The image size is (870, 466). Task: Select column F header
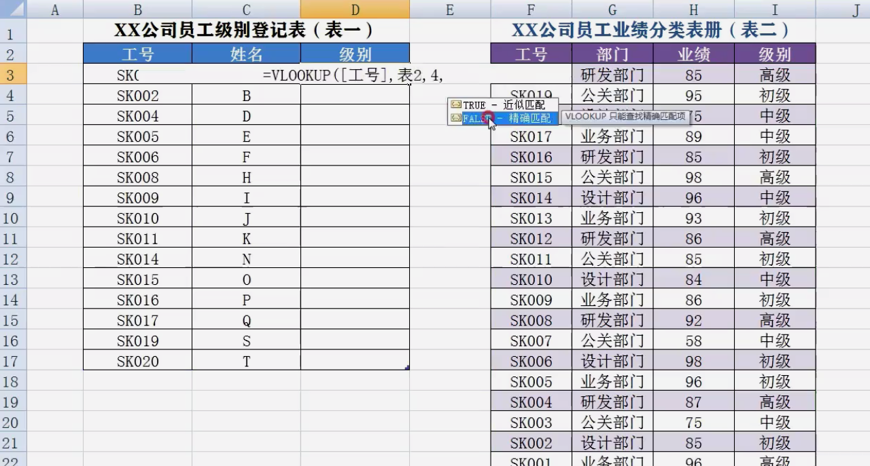tap(531, 8)
